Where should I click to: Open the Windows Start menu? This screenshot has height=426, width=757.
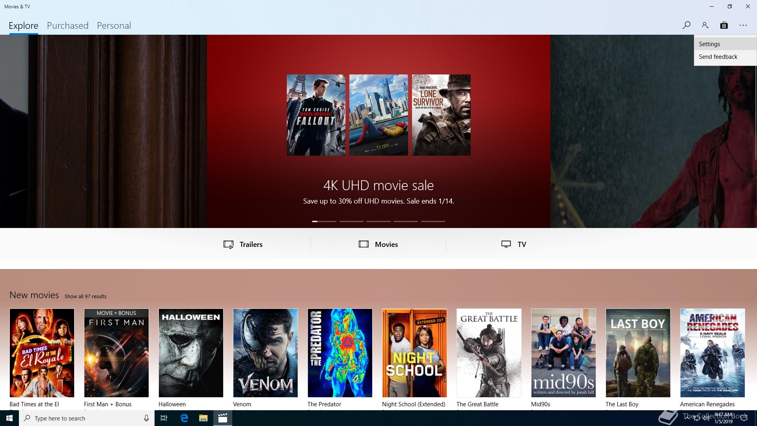click(9, 418)
